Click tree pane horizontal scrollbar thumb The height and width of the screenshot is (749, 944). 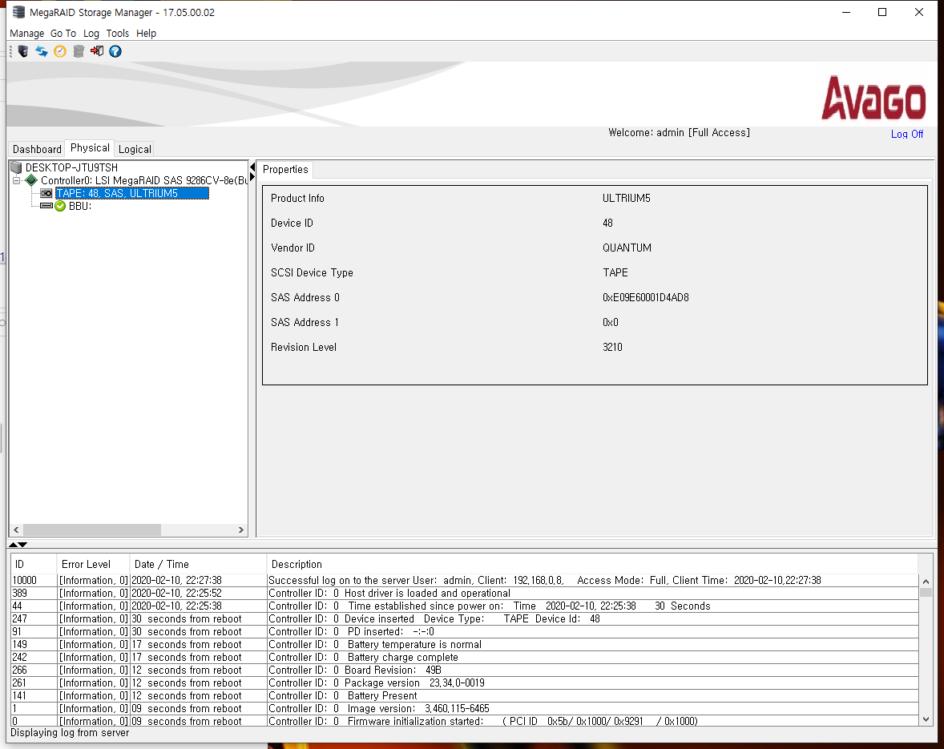[91, 530]
